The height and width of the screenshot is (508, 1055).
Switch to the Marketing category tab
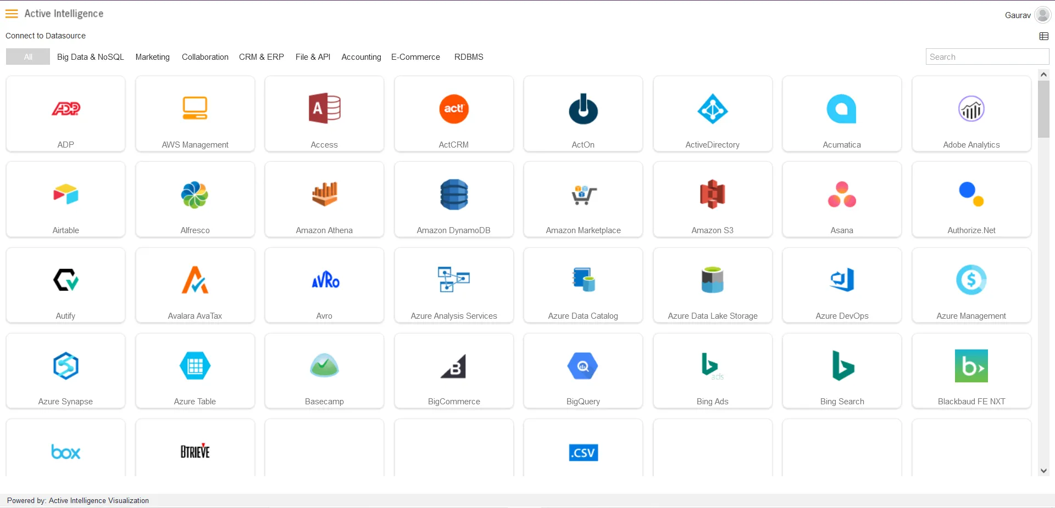pos(153,57)
